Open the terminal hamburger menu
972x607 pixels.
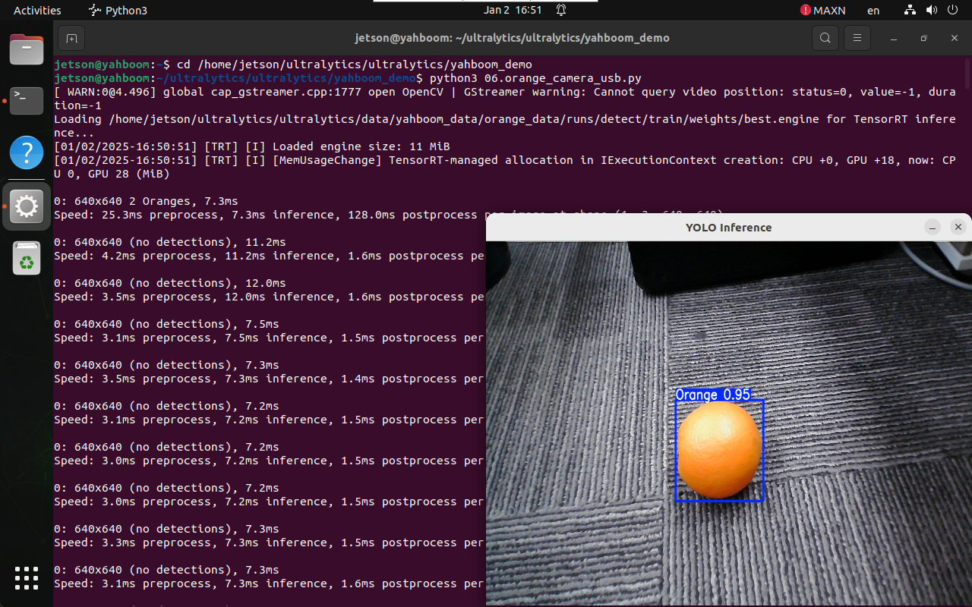(x=857, y=38)
